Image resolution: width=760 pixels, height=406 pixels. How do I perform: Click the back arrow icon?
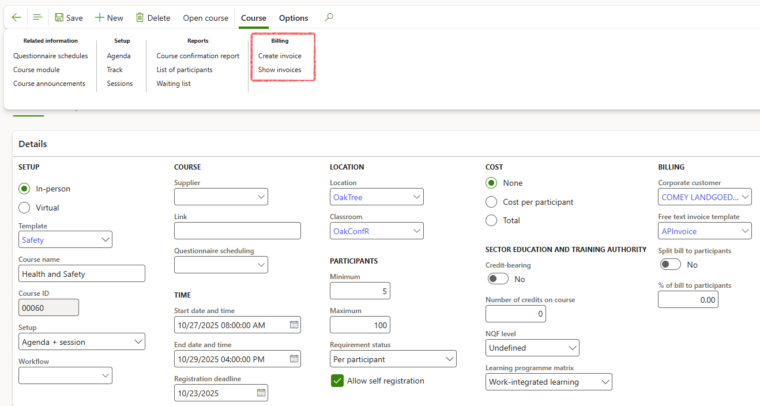[16, 18]
